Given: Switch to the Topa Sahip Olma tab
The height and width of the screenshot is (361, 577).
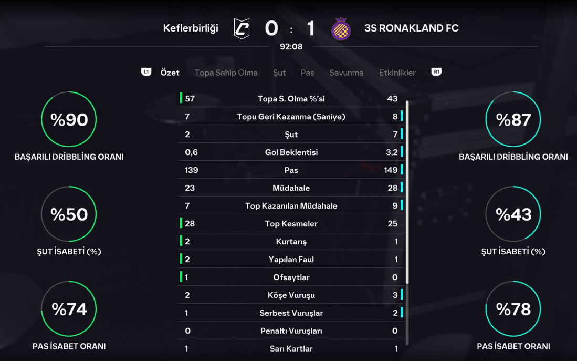Looking at the screenshot, I should [x=226, y=73].
